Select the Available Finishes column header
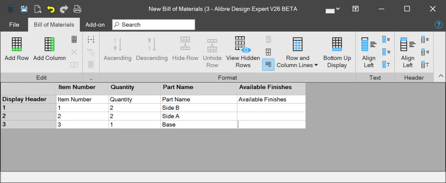The width and height of the screenshot is (446, 183). [x=271, y=89]
